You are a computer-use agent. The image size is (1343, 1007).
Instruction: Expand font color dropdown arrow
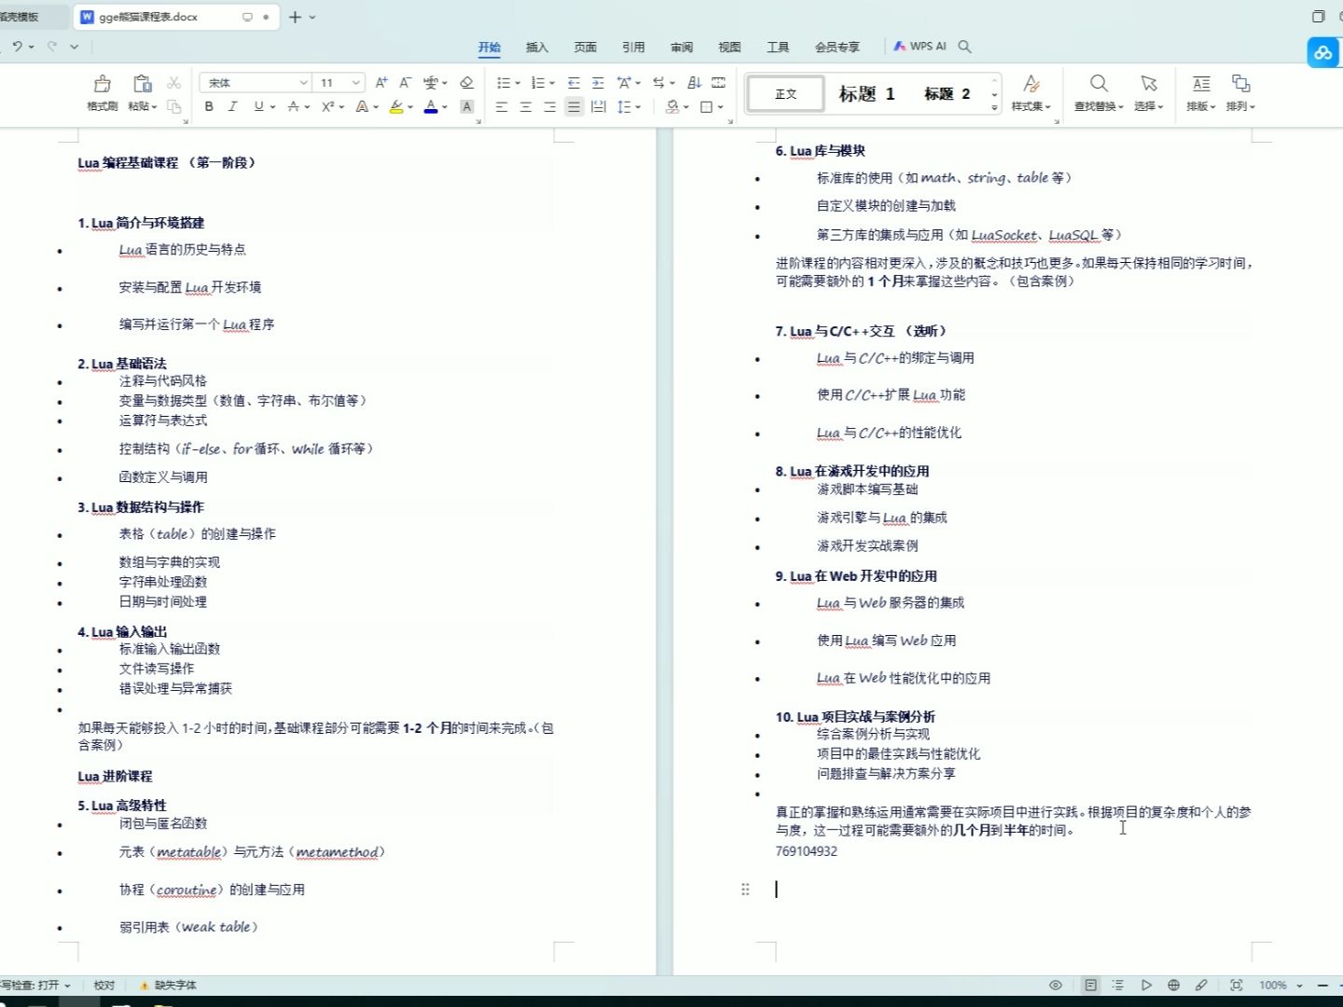(x=445, y=107)
